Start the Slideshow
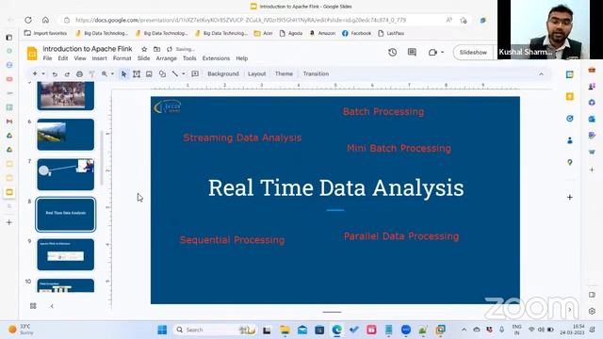This screenshot has height=339, width=603. pyautogui.click(x=473, y=53)
